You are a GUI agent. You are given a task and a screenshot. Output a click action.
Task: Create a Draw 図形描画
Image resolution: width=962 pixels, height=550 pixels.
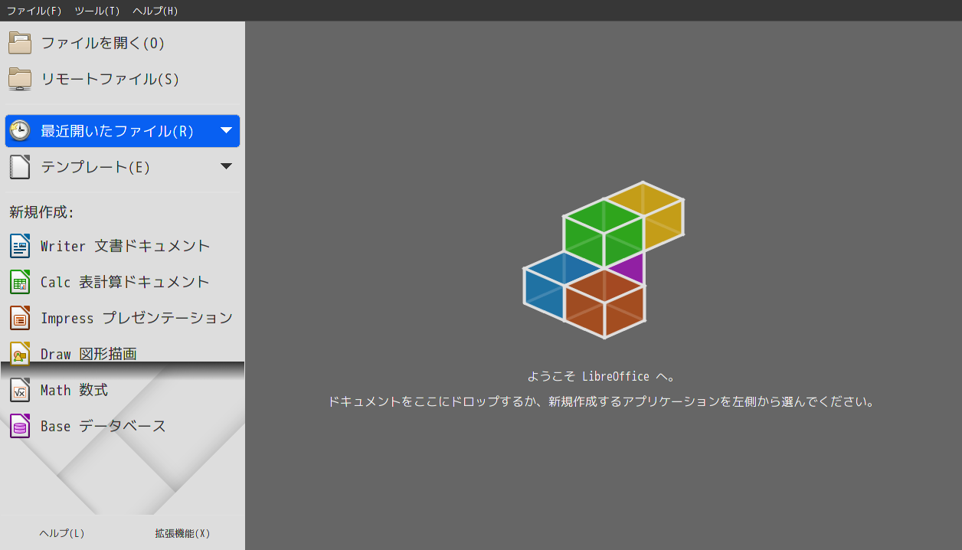click(x=123, y=354)
